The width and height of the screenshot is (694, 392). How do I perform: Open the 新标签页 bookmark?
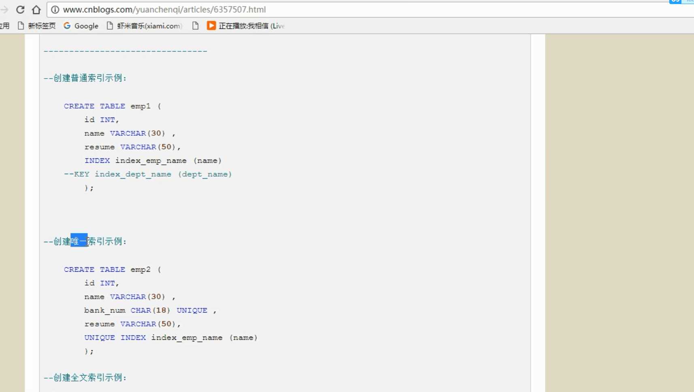point(37,26)
